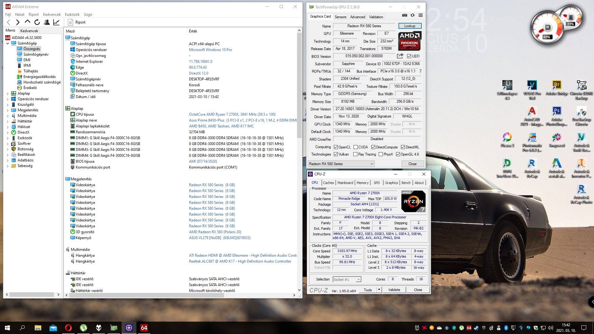
Task: Take GPU-Z screenshot with camera icon
Action: (x=404, y=15)
